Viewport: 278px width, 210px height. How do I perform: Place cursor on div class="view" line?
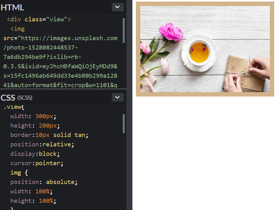pos(39,19)
